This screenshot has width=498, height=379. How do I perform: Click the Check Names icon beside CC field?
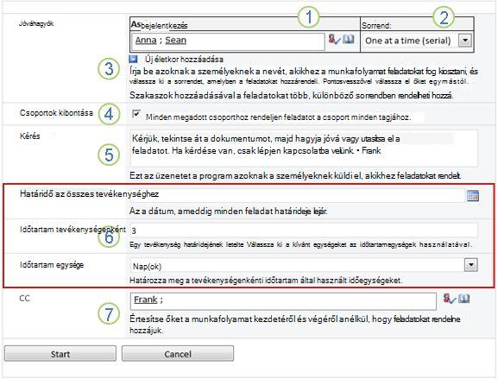point(450,299)
